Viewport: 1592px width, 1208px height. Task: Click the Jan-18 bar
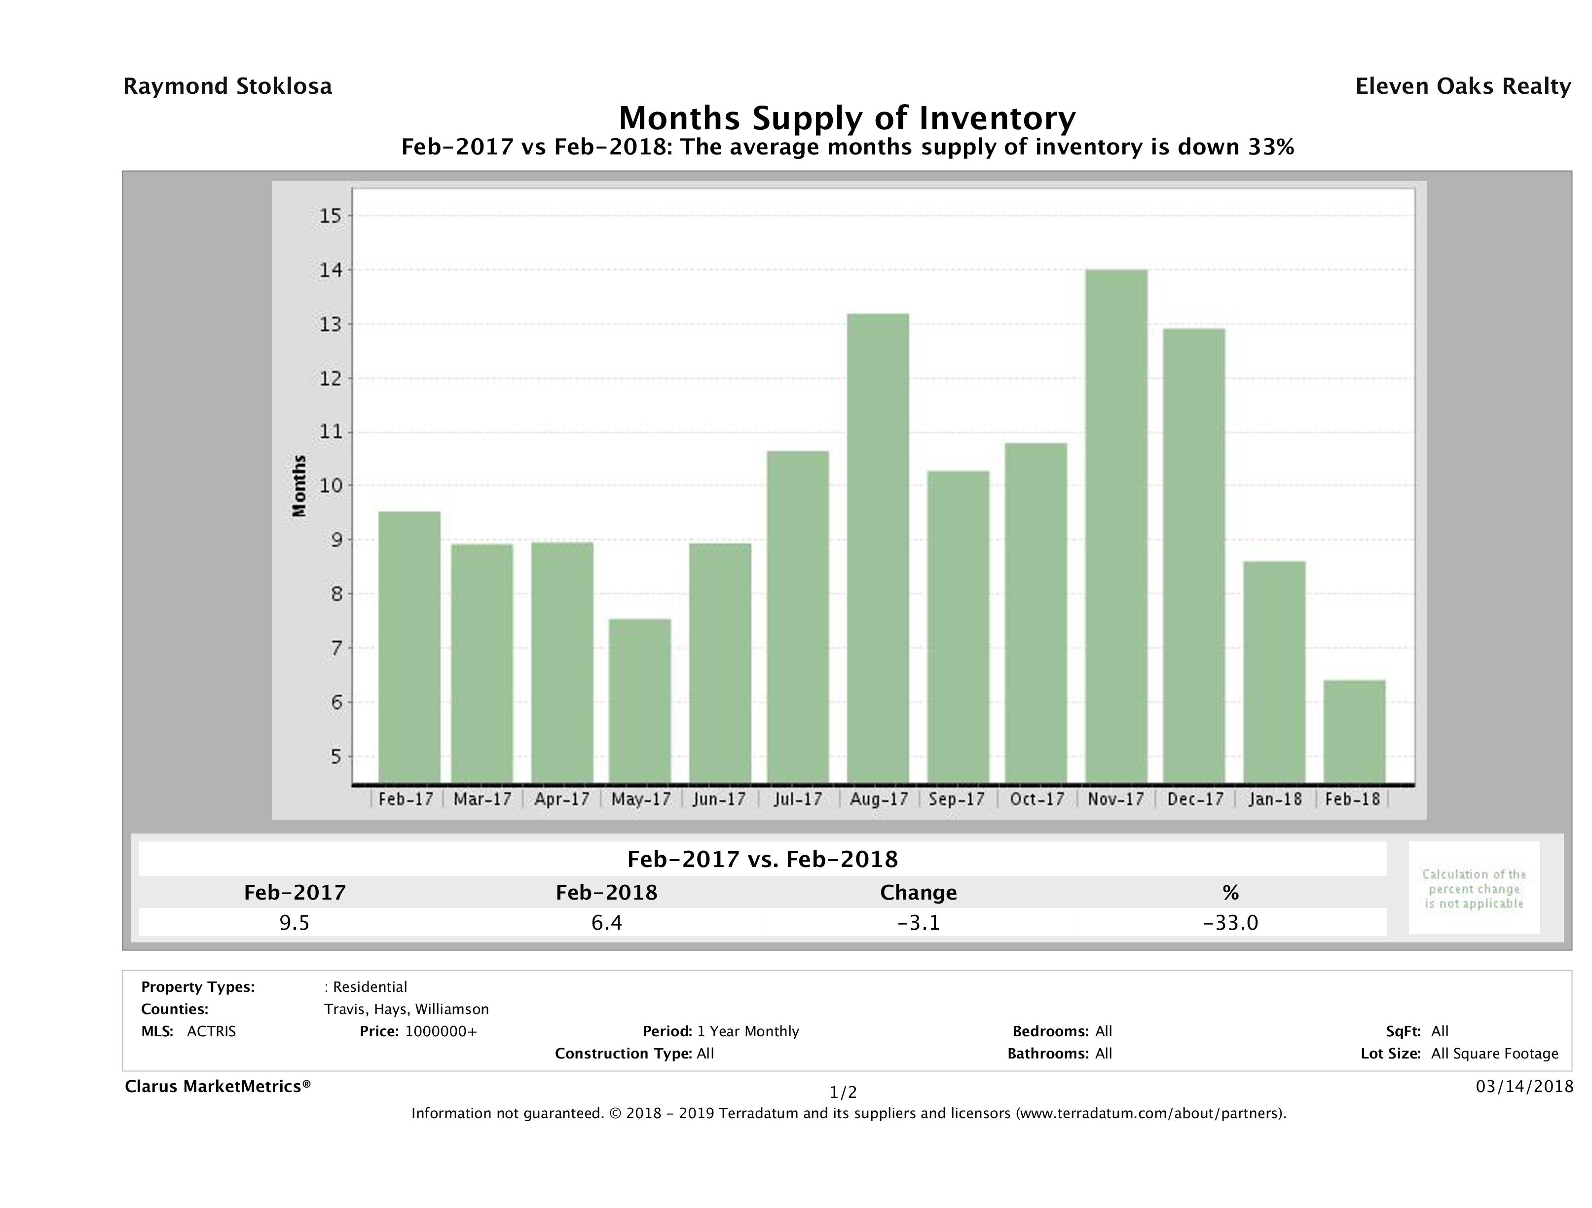[x=1274, y=672]
